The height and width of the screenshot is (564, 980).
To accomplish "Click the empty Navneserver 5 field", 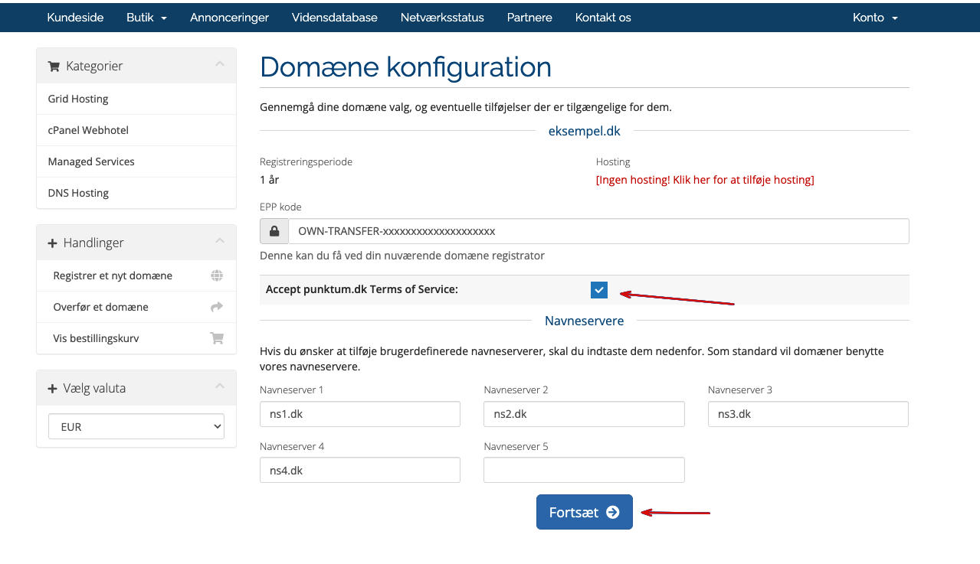I will (x=584, y=471).
